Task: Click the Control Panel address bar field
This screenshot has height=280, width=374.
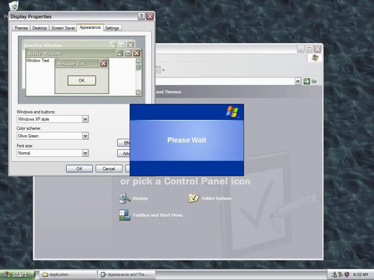Action: coord(225,81)
